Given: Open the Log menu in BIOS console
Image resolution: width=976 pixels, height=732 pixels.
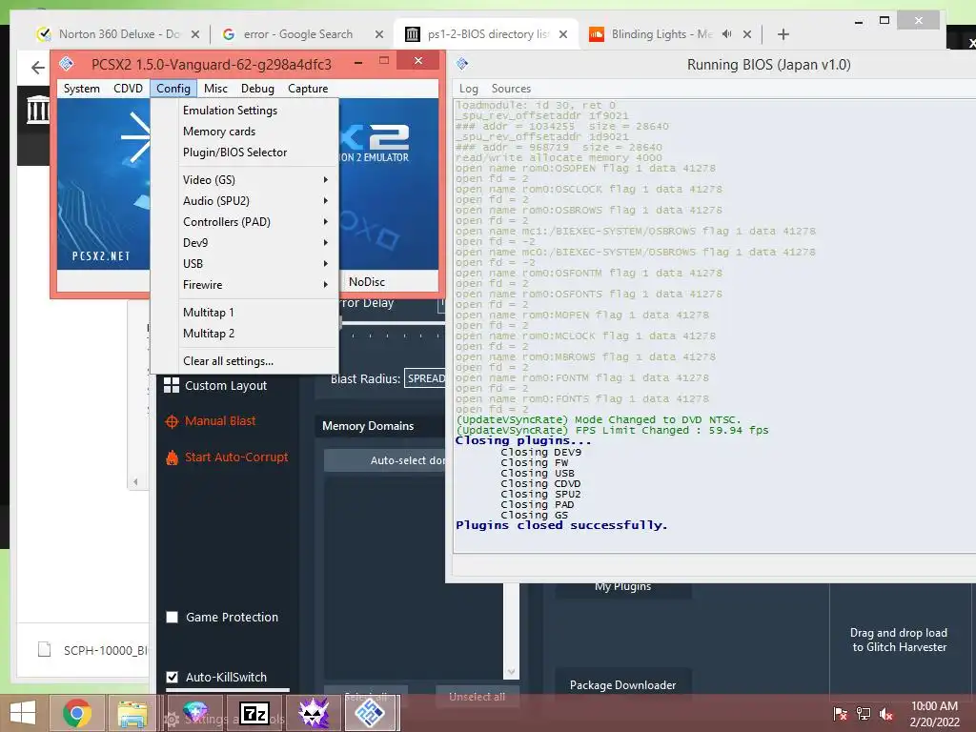Looking at the screenshot, I should [468, 89].
